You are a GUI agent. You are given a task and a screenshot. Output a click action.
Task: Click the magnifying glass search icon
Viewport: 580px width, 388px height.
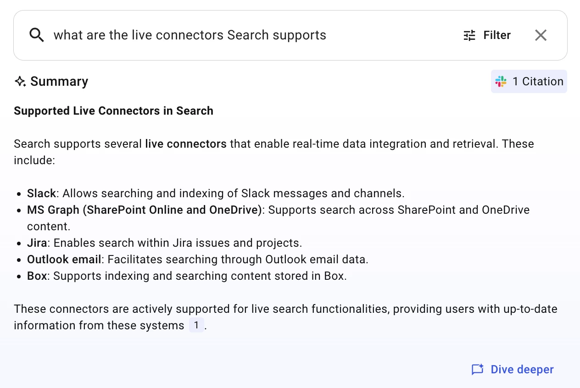coord(37,35)
